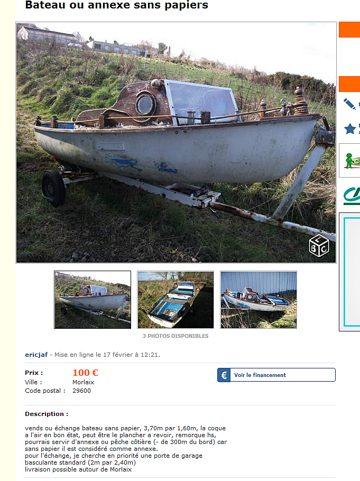Click the blue bordered ad banner
360x481 pixels.
click(352, 272)
